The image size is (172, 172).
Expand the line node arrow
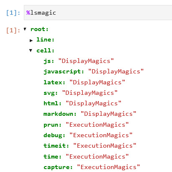(31, 41)
